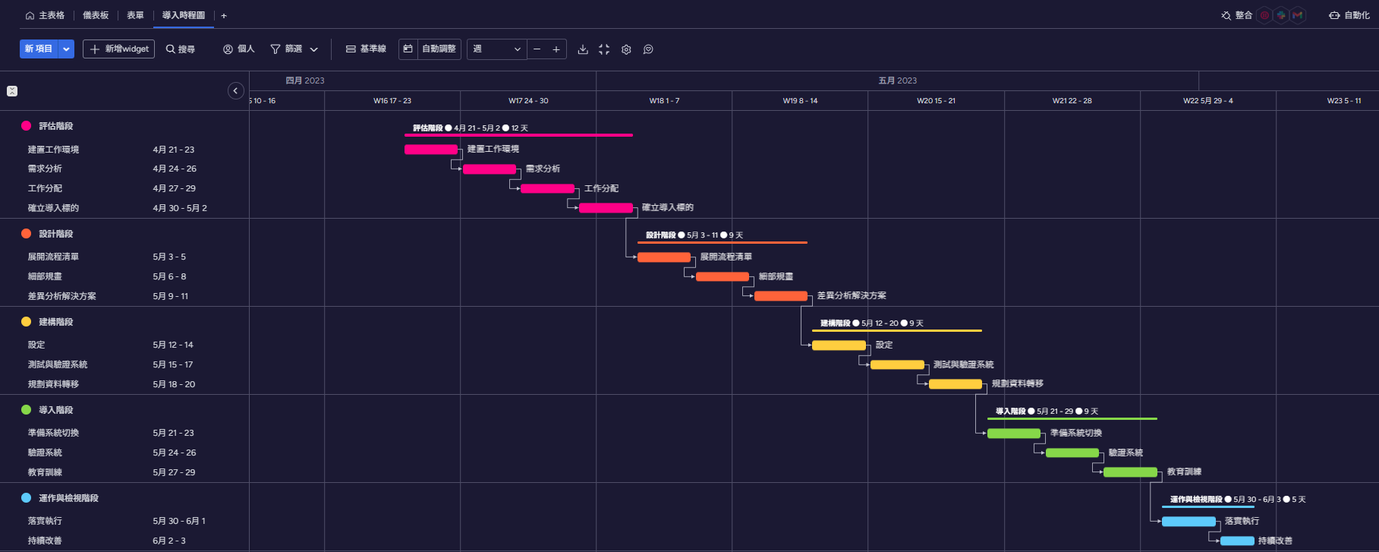Image resolution: width=1379 pixels, height=552 pixels.
Task: Click the W19 8 - 14 week header
Action: click(x=800, y=101)
